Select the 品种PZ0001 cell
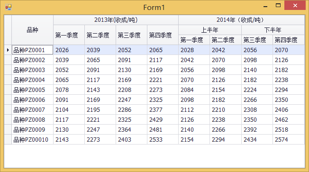 tap(33, 50)
